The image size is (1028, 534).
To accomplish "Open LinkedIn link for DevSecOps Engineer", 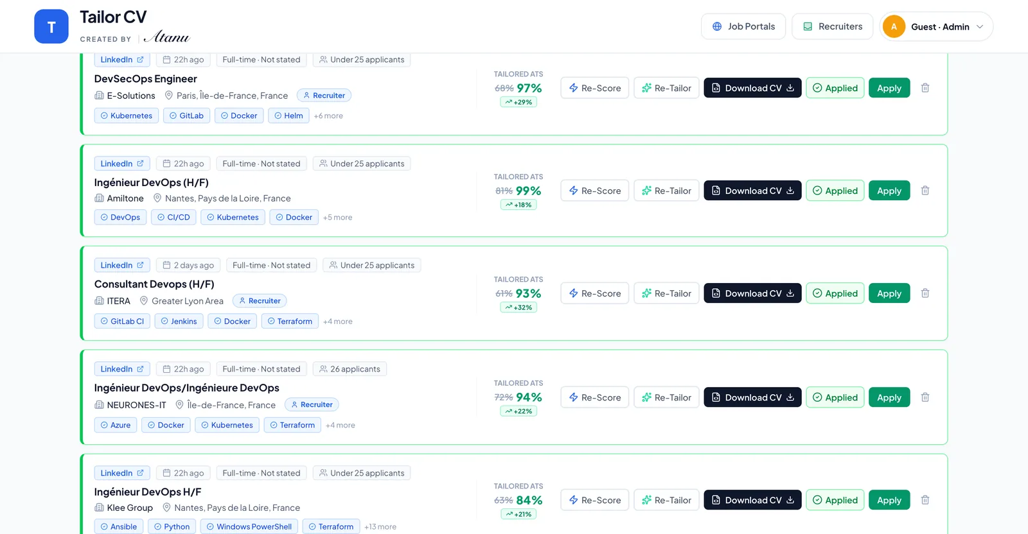I will pos(122,60).
